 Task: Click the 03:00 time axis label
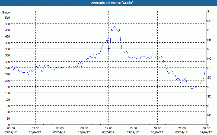coord(36,128)
